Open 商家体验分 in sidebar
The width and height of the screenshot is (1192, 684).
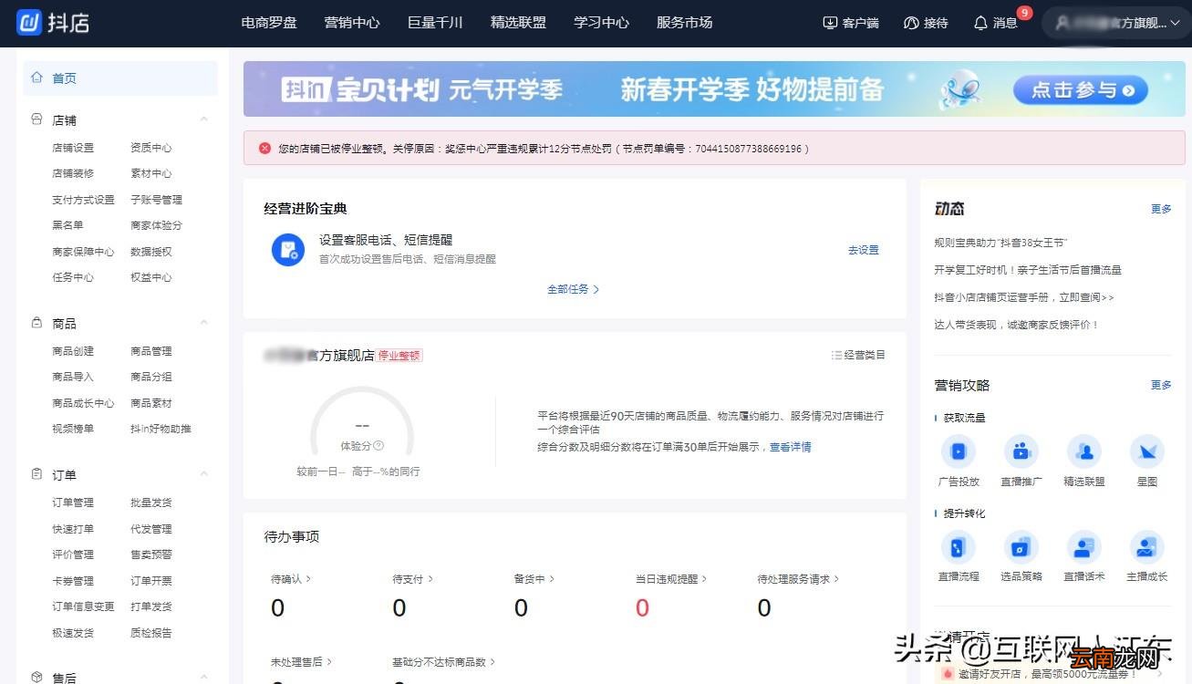pyautogui.click(x=156, y=225)
